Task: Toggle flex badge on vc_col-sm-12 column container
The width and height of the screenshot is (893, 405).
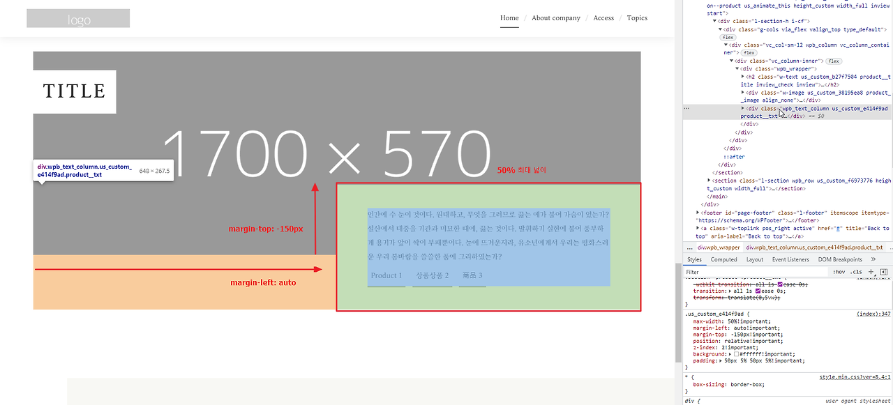Action: tap(749, 52)
